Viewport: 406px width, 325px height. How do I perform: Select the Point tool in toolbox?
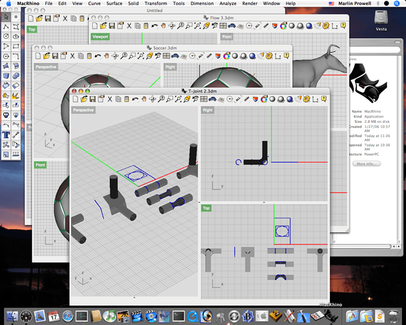point(16,17)
